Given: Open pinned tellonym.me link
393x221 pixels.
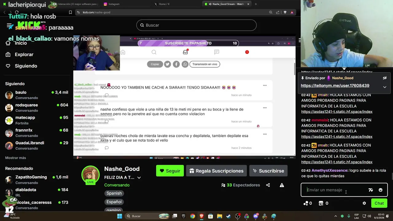Looking at the screenshot, I should 335,86.
